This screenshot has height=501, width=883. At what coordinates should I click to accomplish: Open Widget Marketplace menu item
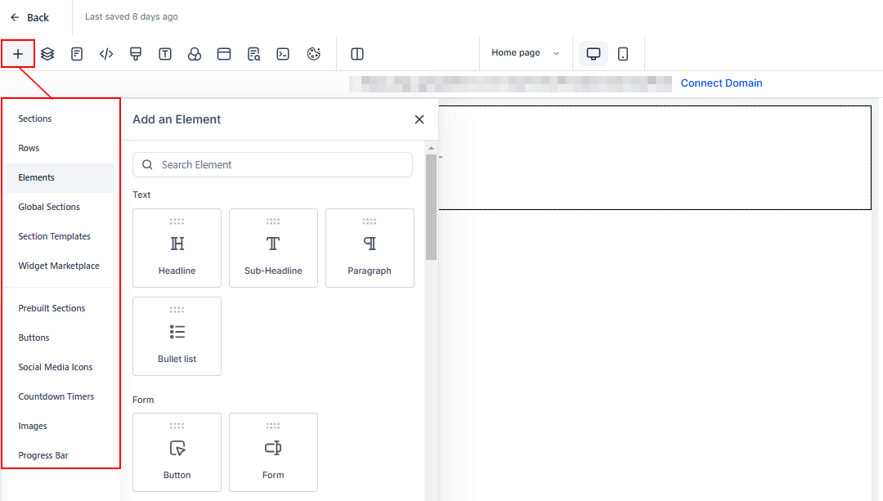59,266
